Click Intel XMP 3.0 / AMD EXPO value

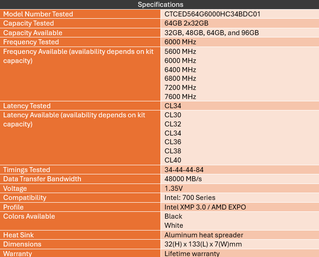(x=205, y=207)
